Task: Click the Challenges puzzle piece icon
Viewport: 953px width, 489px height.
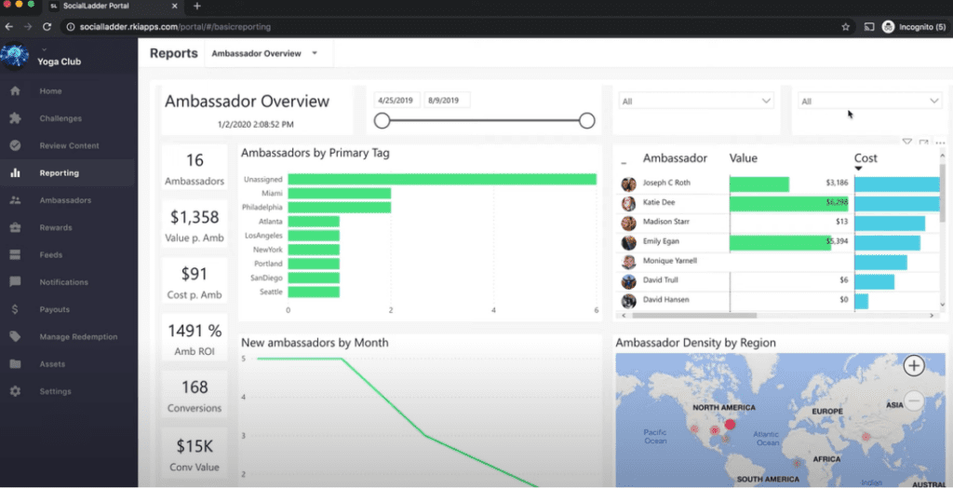Action: tap(15, 118)
